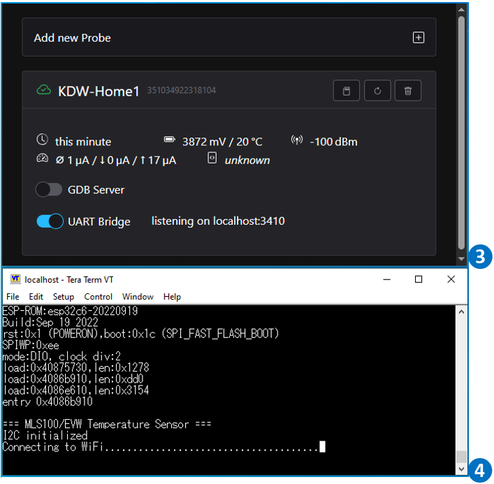Viewport: 494px width, 484px height.
Task: Click the plus icon to add new probe
Action: pos(418,38)
